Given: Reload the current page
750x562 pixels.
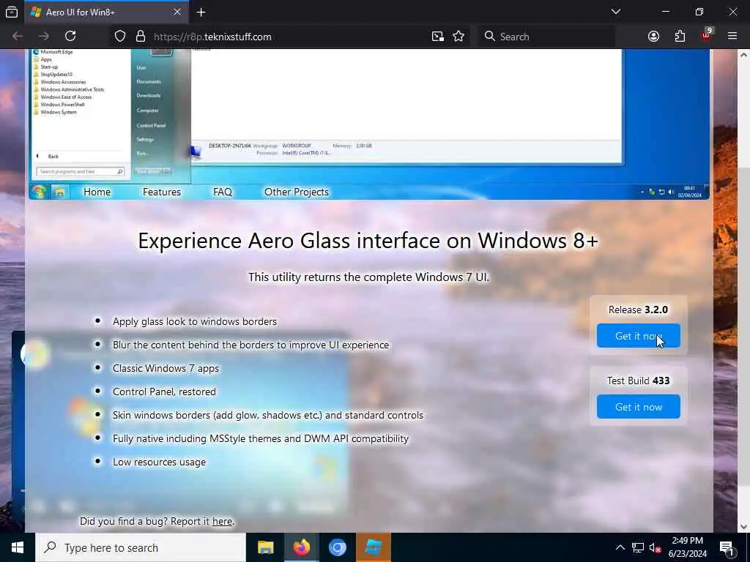Looking at the screenshot, I should tap(70, 37).
